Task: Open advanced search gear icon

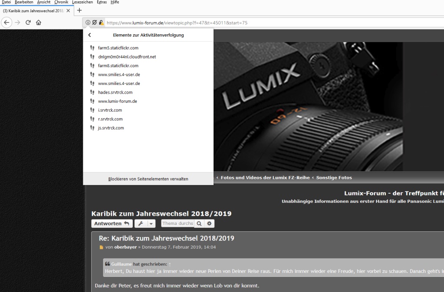Action: (x=209, y=224)
